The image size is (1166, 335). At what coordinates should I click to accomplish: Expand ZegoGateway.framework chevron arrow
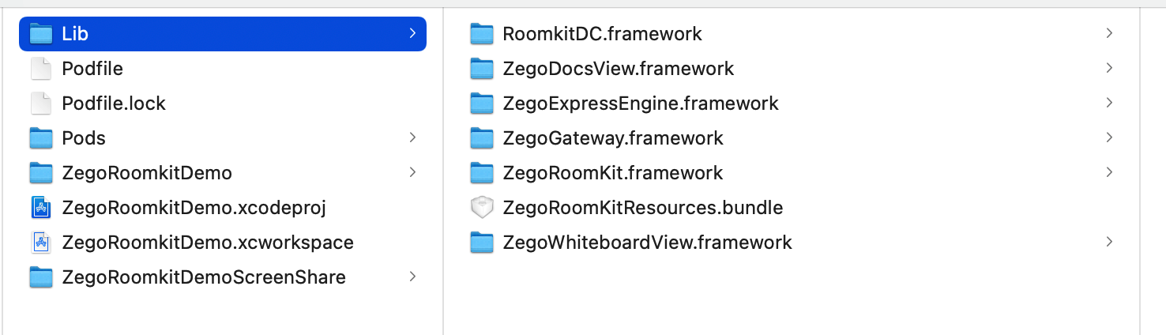tap(1110, 137)
